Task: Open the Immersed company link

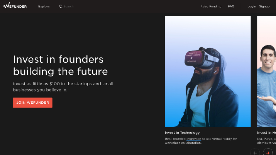Action: (194, 139)
